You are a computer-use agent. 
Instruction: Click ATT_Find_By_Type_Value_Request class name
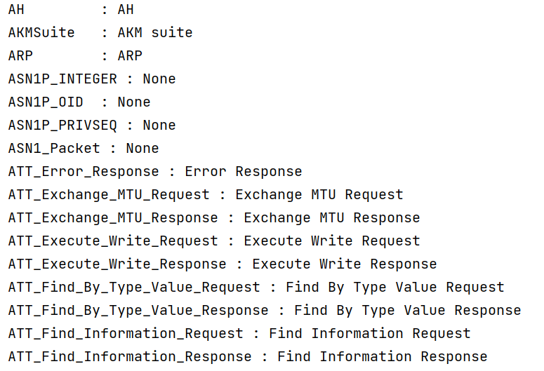pos(134,288)
